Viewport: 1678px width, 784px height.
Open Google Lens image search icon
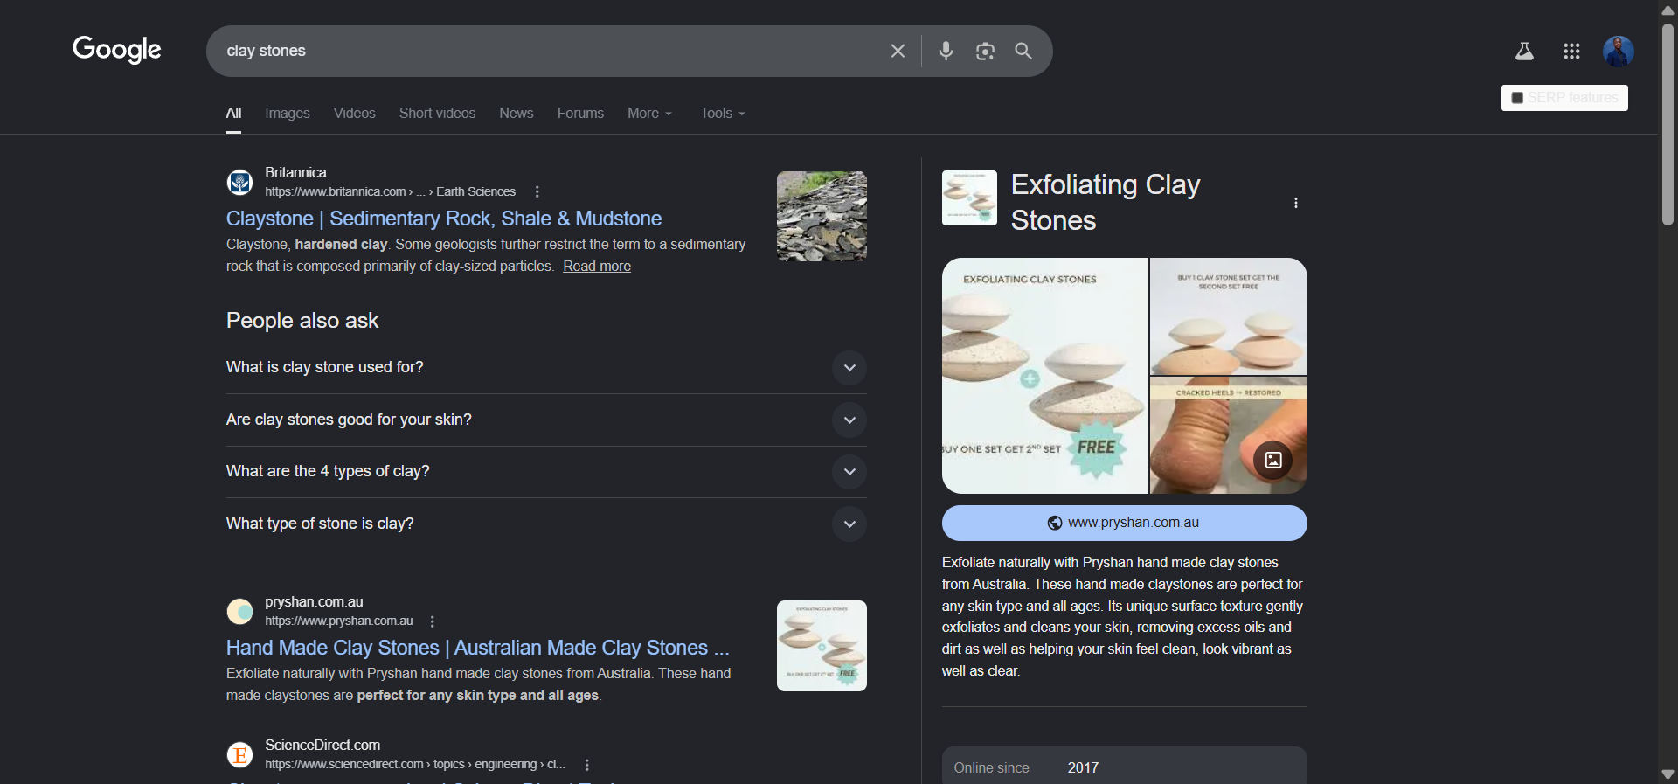985,51
